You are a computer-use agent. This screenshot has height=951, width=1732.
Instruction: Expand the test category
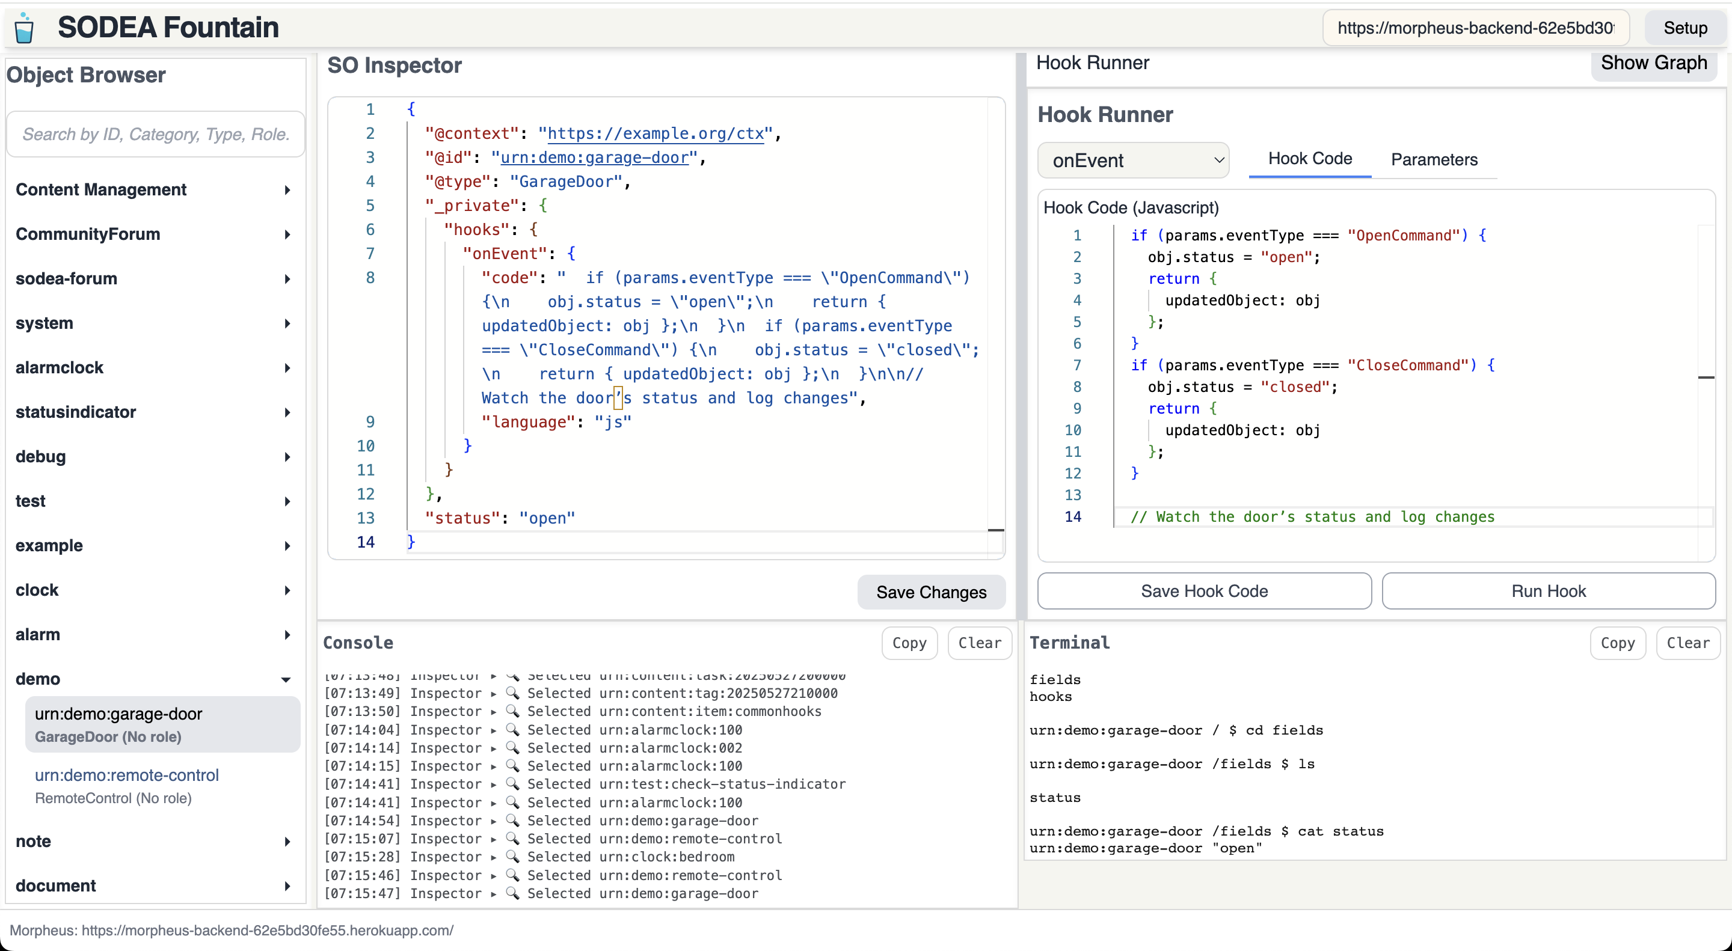tap(155, 501)
